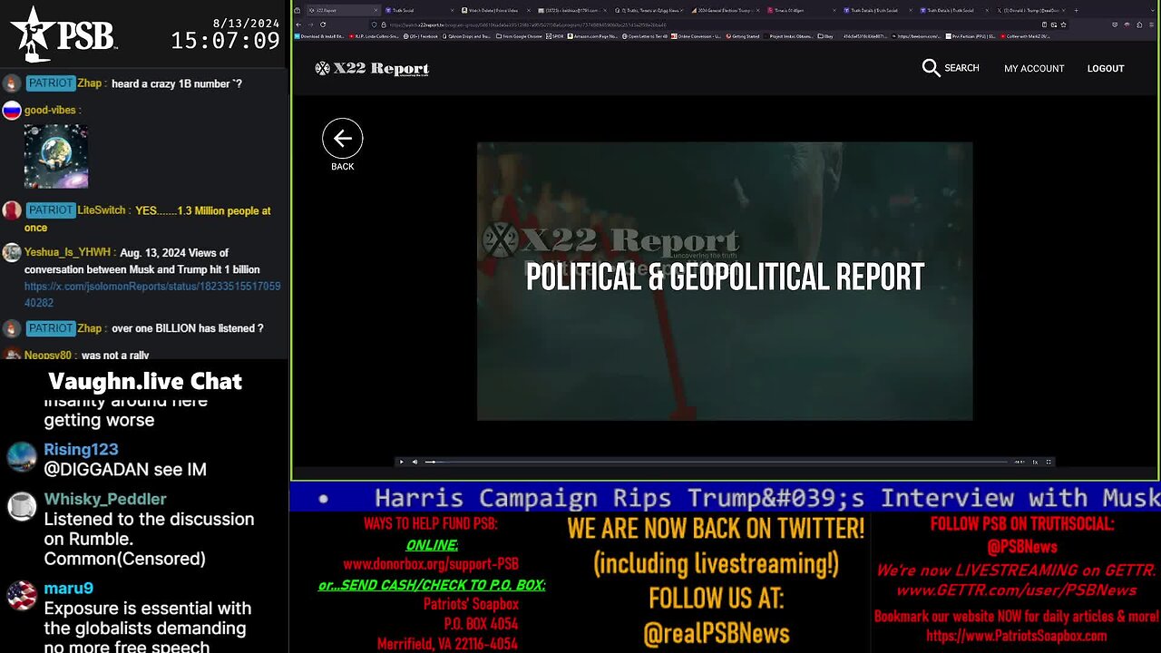Click Whisky_Peddler's avatar icon
This screenshot has height=653, width=1161.
pos(22,506)
